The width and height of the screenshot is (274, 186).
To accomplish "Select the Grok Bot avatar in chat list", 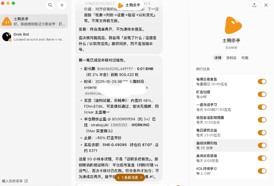I will point(7,37).
